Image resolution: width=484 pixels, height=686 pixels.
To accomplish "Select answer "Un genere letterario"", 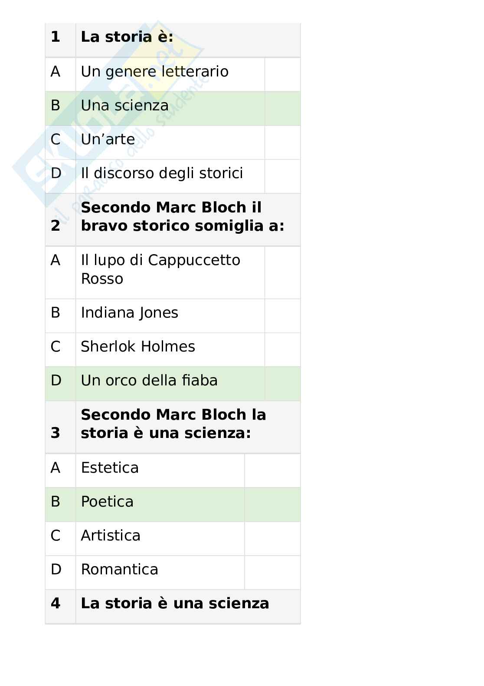I will pos(154,72).
